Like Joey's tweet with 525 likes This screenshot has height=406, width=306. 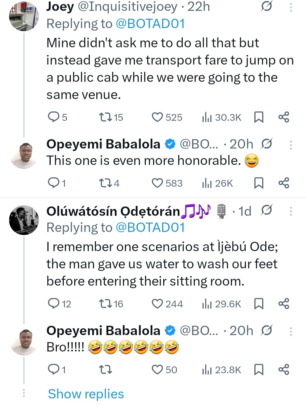coord(157,117)
